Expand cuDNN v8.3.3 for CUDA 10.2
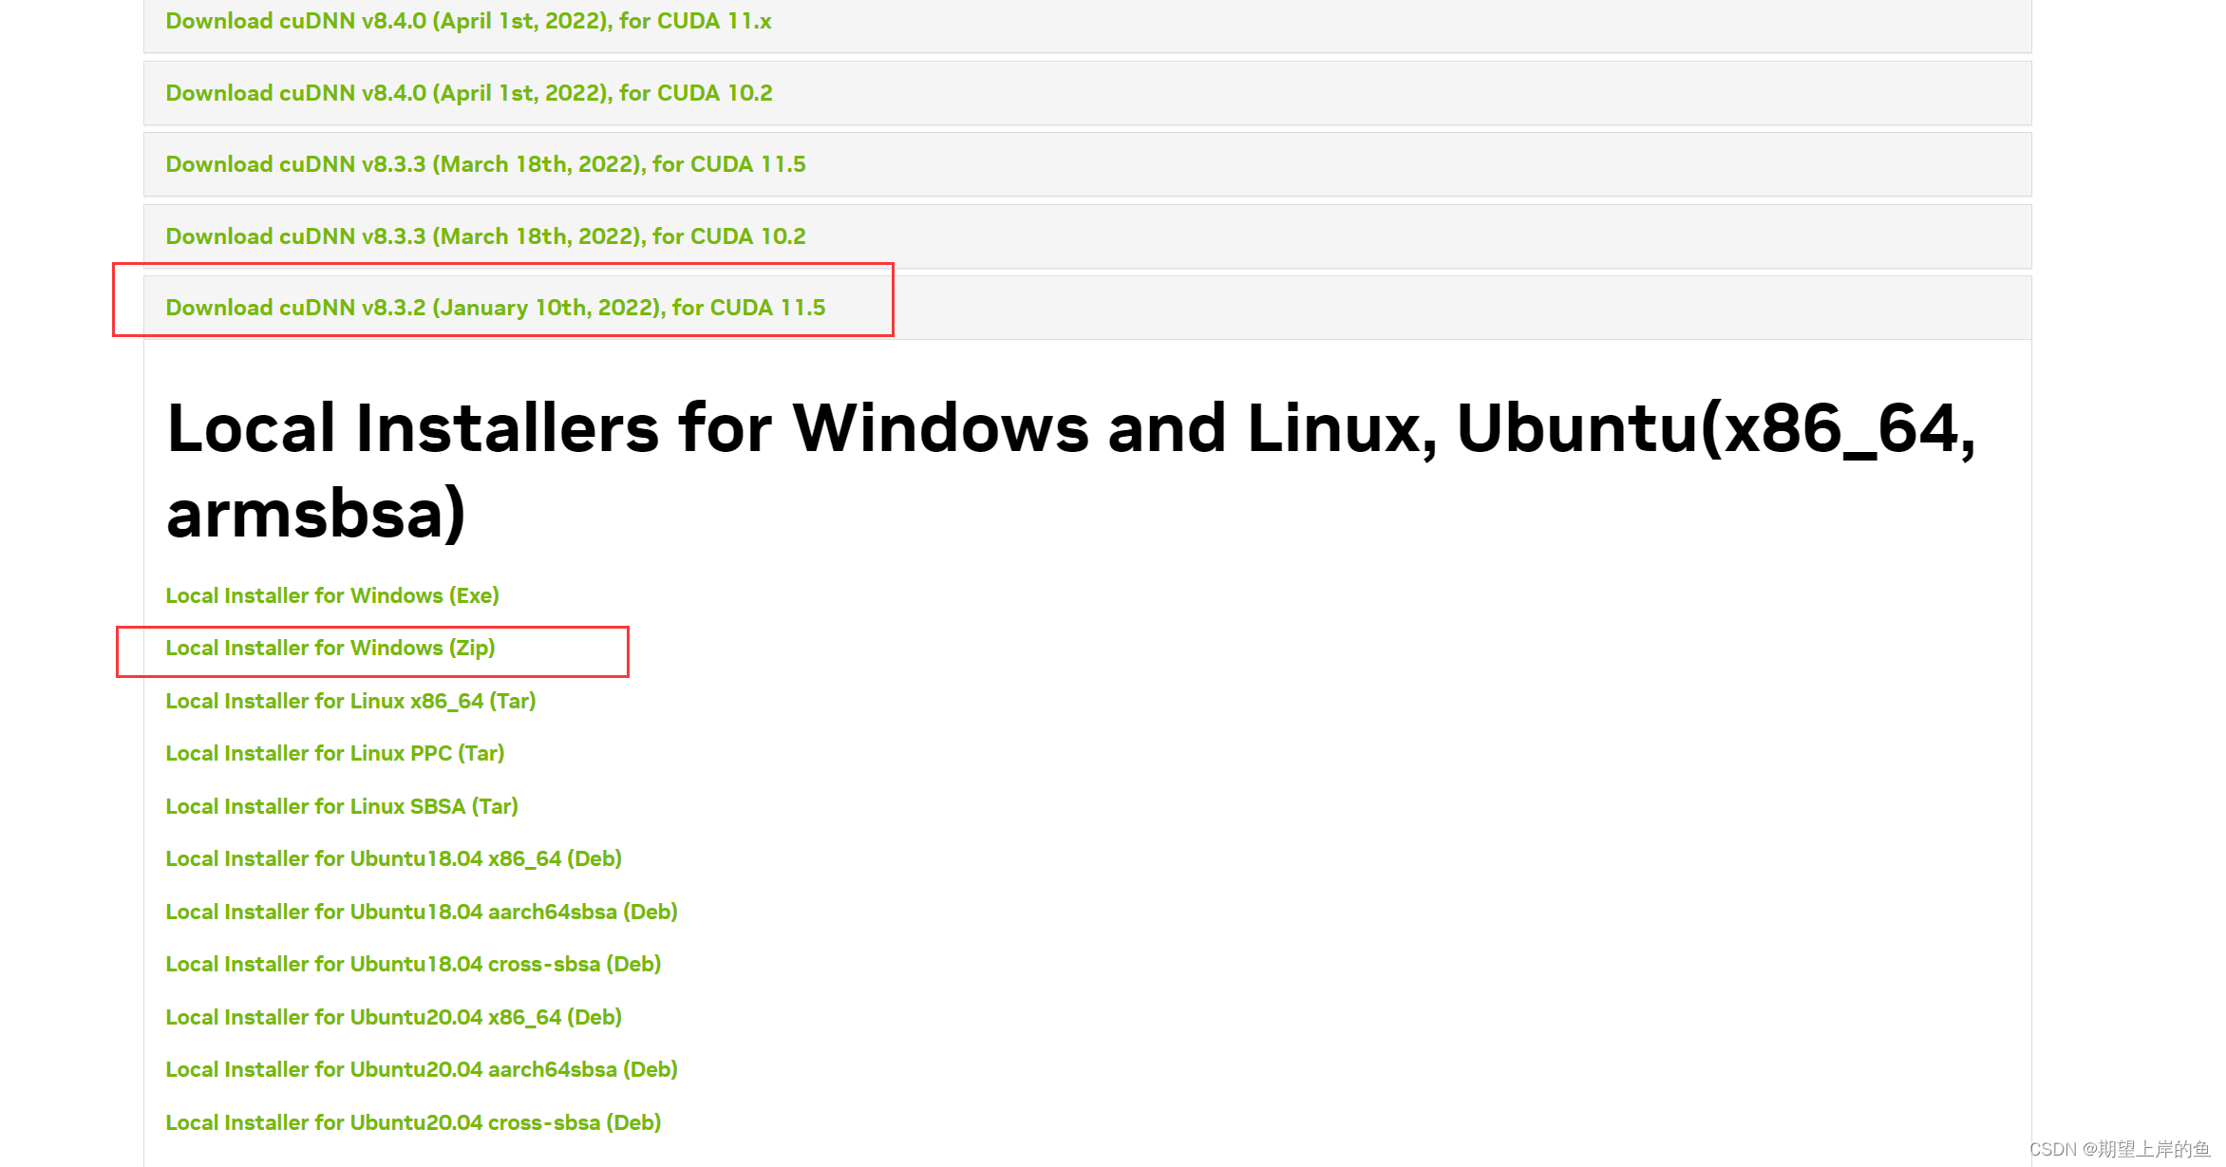 coord(485,236)
